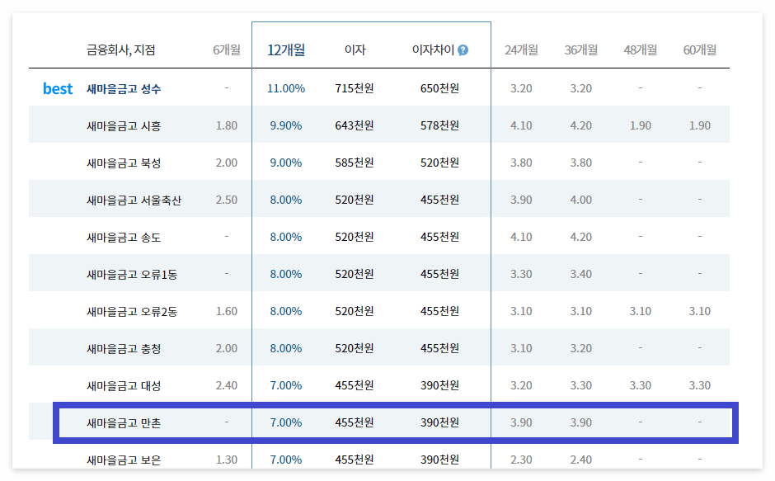This screenshot has height=481, width=775.
Task: Open the 새마을금고 시흥 branch link
Action: click(x=124, y=125)
